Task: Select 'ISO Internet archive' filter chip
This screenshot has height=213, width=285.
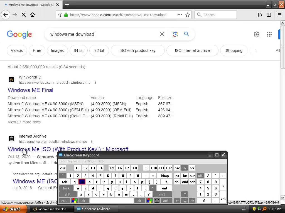Action: [x=192, y=50]
